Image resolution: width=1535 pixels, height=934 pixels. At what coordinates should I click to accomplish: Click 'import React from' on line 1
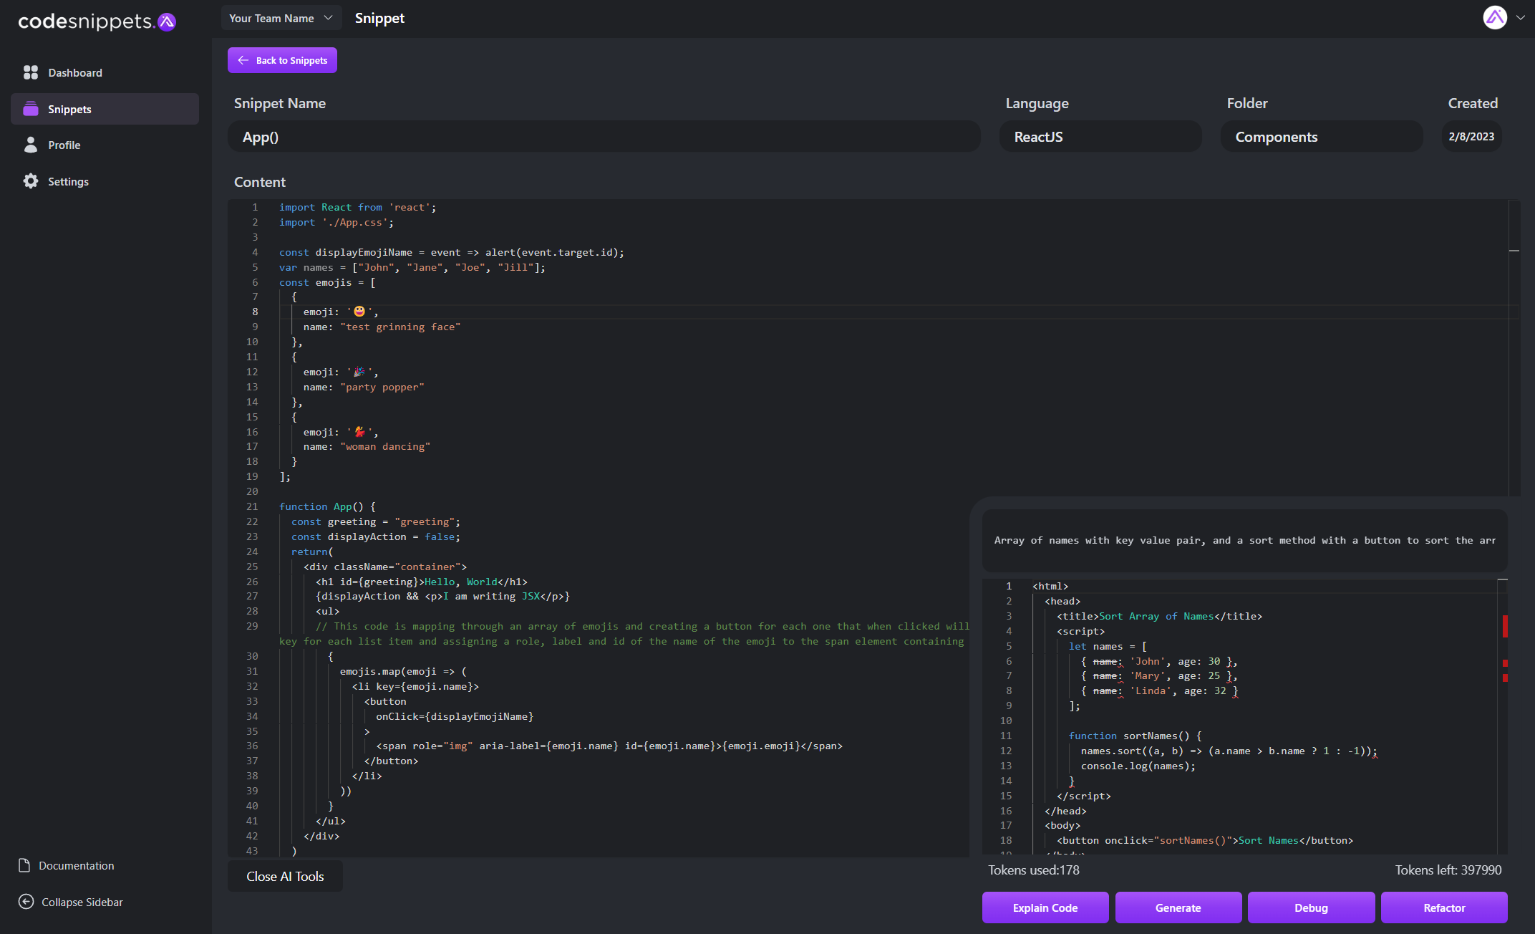(x=331, y=207)
